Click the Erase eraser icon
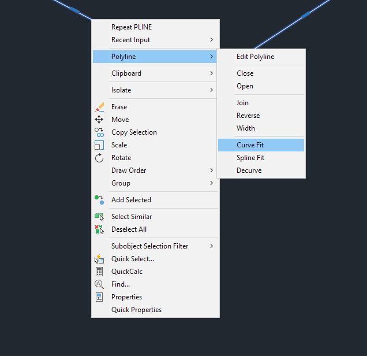This screenshot has width=367, height=356. click(99, 107)
